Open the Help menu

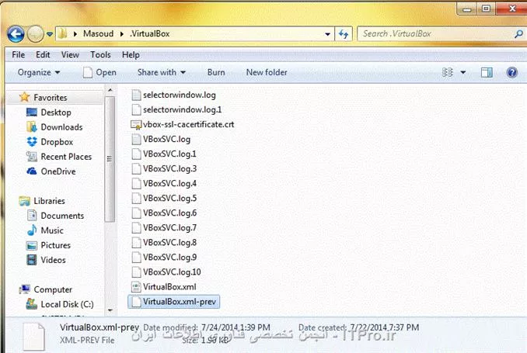[131, 54]
